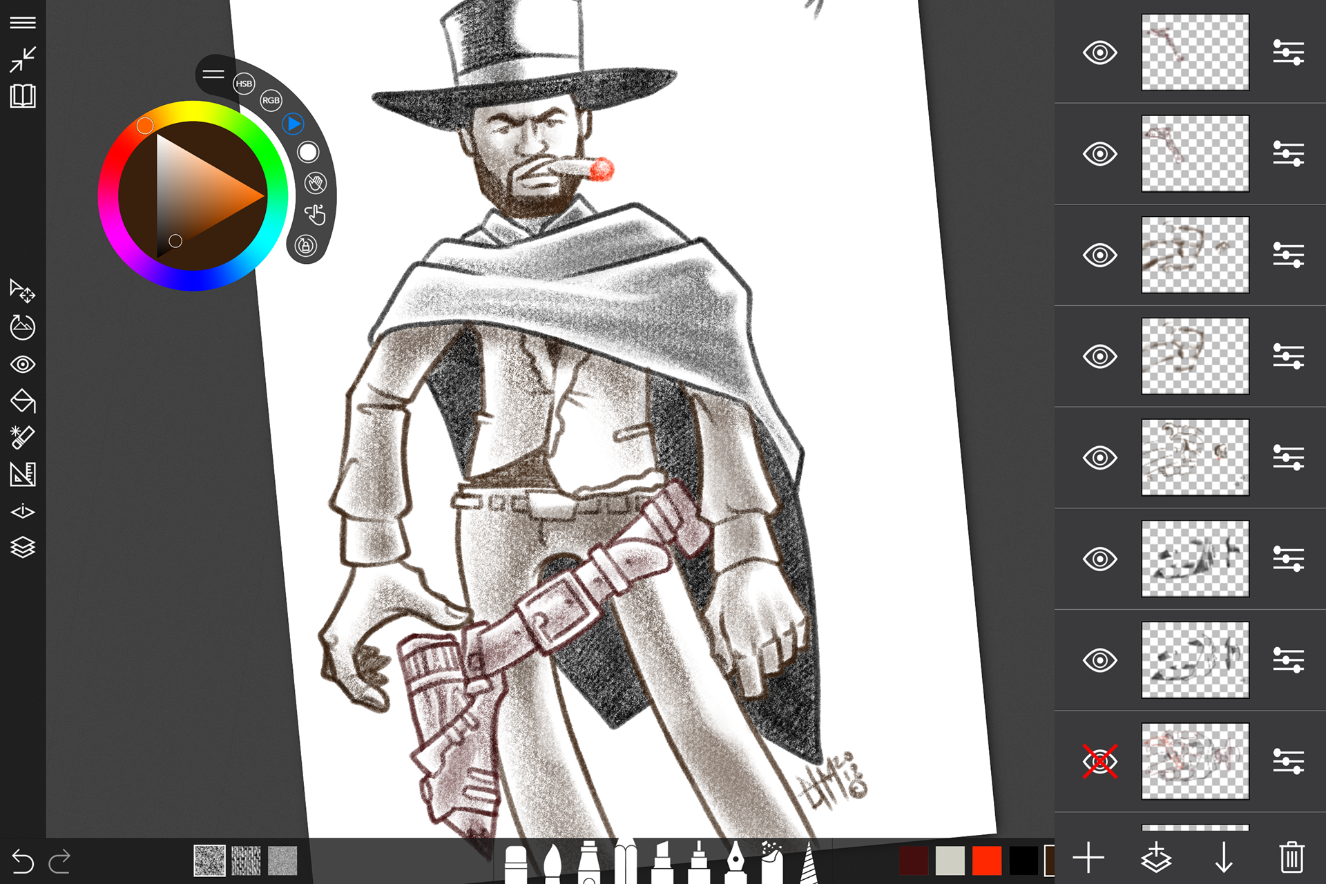Toggle the eye preview icon in left toolbar
Screen dimensions: 1326x884
coord(23,364)
